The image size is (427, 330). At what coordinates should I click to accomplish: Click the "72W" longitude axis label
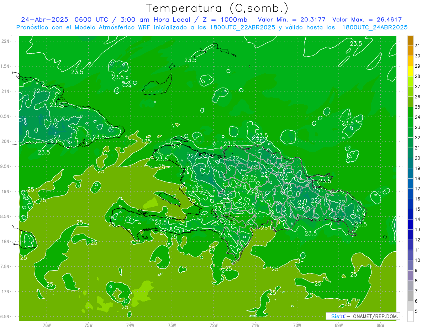coord(213,325)
